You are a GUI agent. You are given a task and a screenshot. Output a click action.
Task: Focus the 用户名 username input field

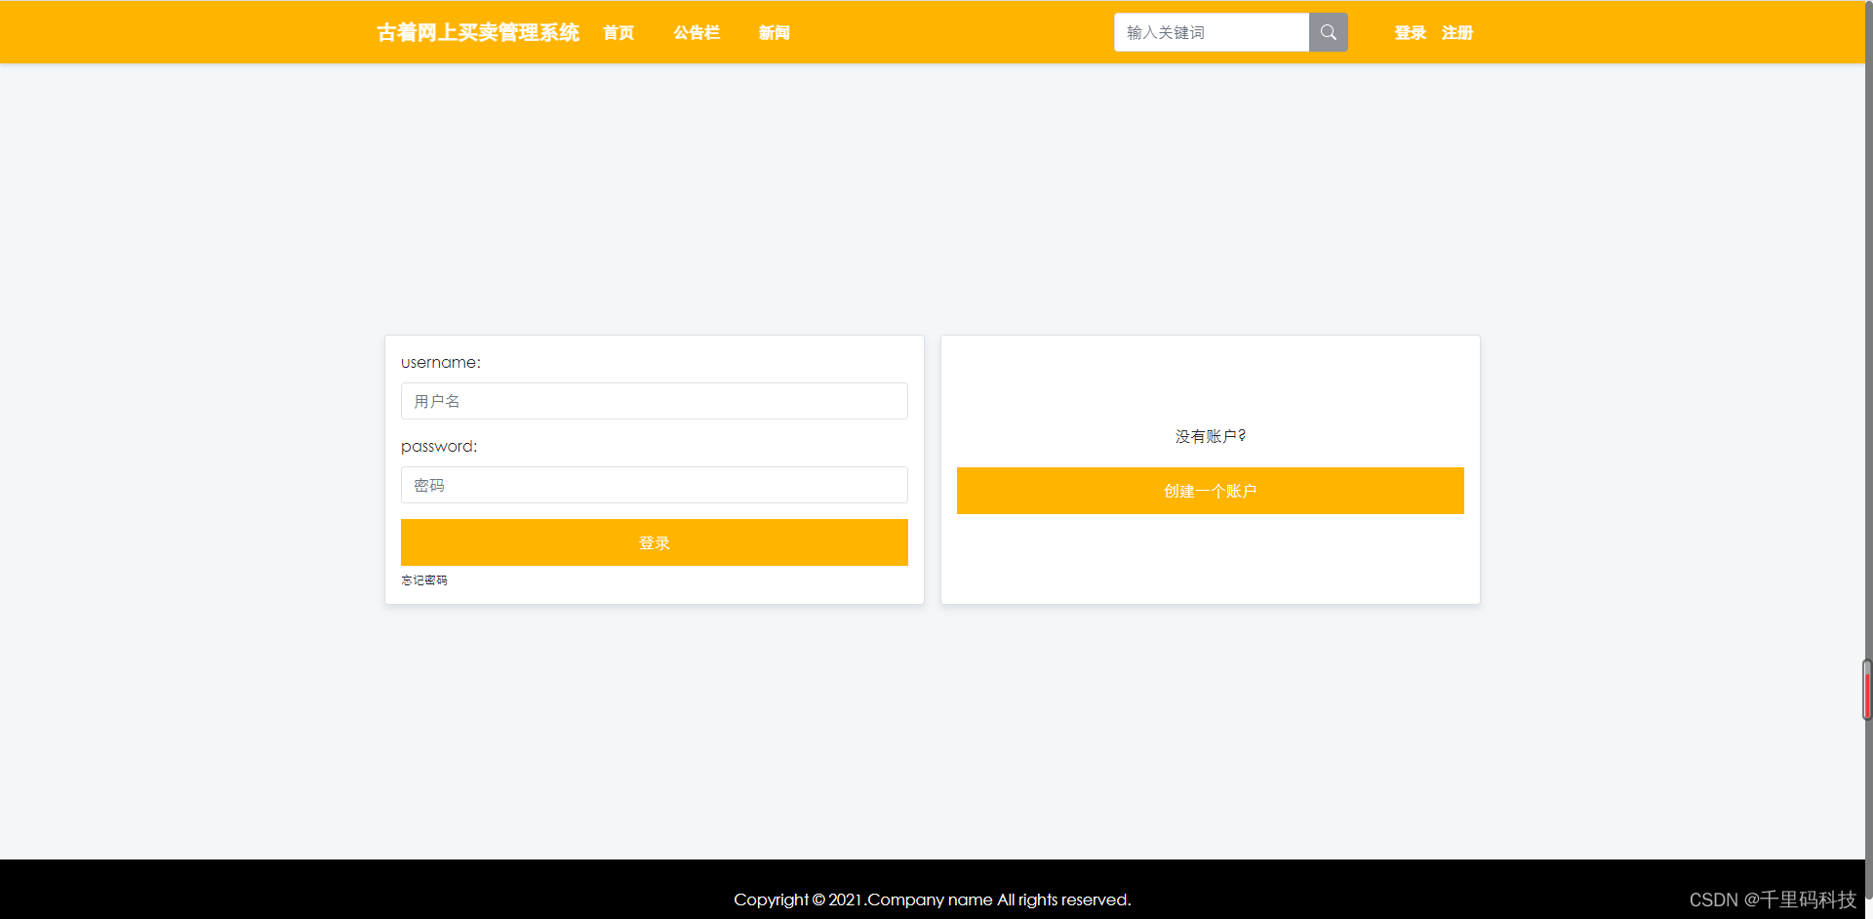point(655,401)
